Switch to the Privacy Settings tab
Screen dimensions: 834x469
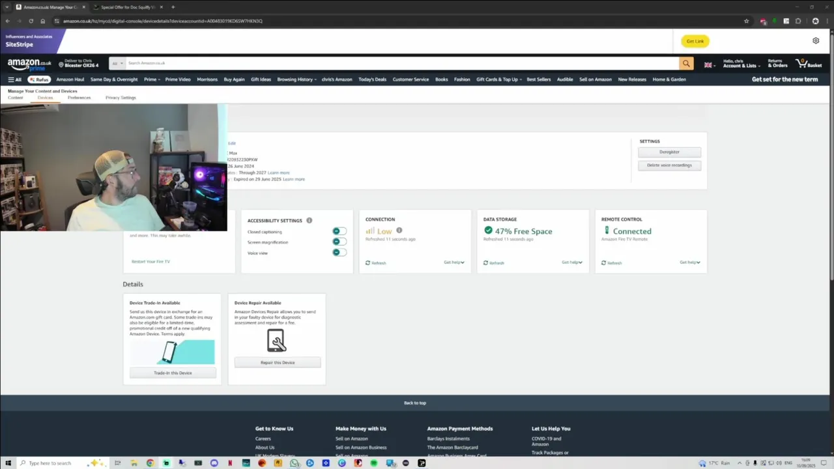(121, 98)
